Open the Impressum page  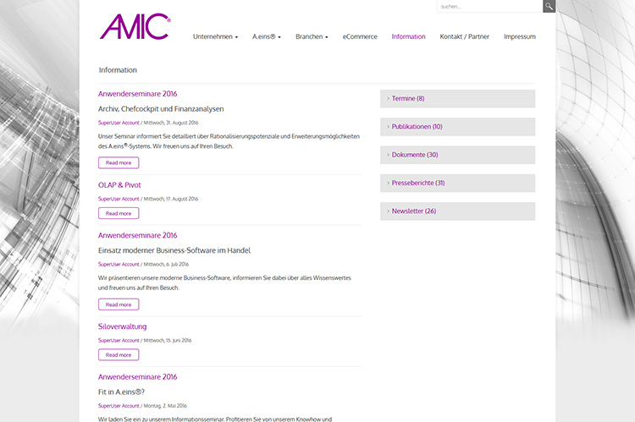(519, 37)
